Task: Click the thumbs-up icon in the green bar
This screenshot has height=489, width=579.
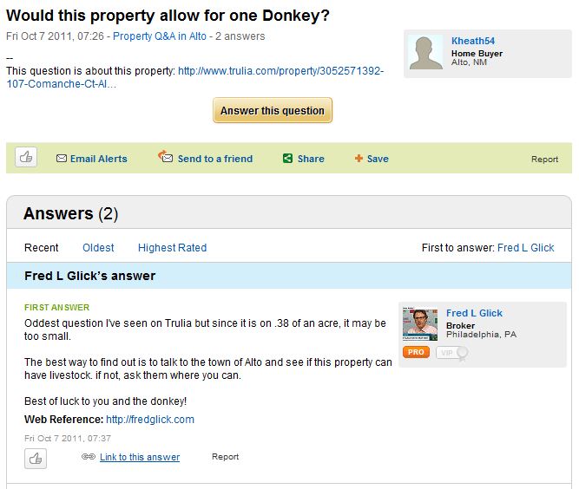Action: tap(26, 158)
